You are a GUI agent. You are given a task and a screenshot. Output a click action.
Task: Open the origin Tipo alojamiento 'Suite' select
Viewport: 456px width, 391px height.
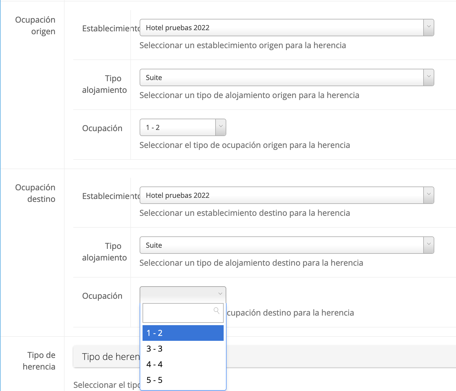tap(281, 78)
